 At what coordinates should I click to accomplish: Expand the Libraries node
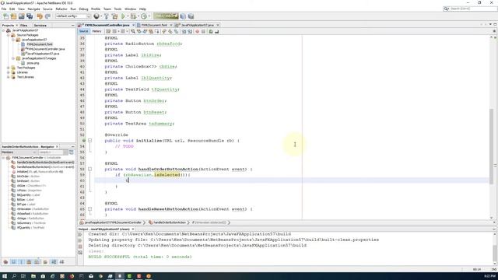pyautogui.click(x=9, y=72)
